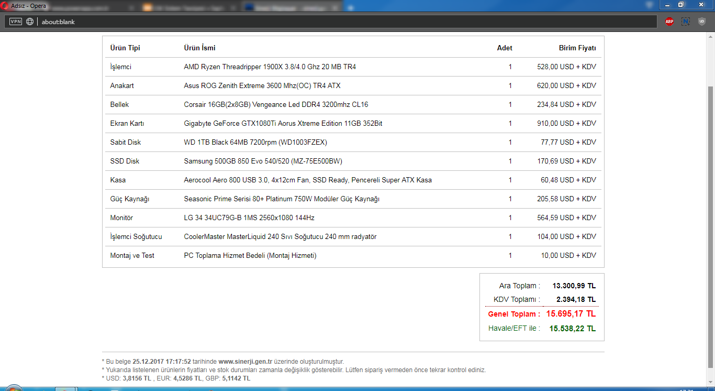The image size is (715, 391).
Task: Click the 'www.sinerji.gen.tr' text in footer
Action: point(245,361)
